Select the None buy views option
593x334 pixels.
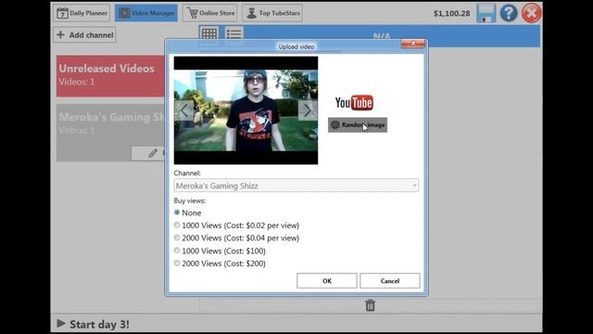188,212
